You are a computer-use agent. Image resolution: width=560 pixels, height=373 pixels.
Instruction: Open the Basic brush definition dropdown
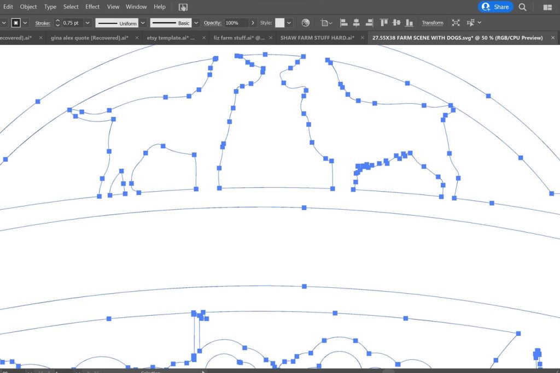tap(196, 23)
